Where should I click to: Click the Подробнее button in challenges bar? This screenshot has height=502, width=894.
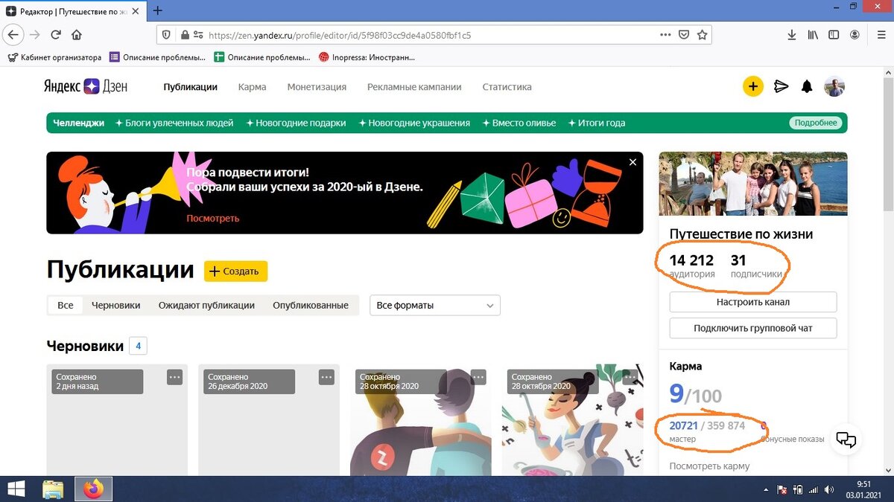pos(816,123)
